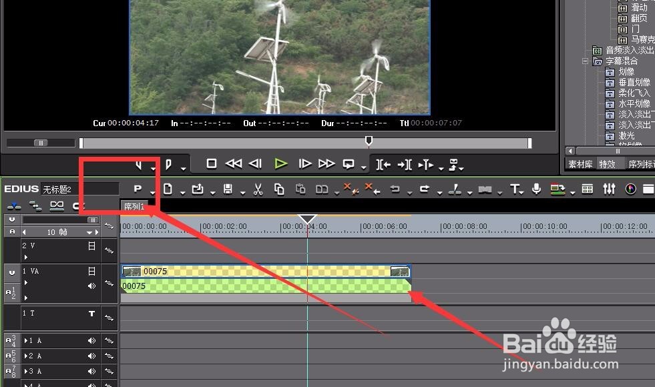Click the Replace clip icon
The width and height of the screenshot is (655, 387).
coord(322,189)
